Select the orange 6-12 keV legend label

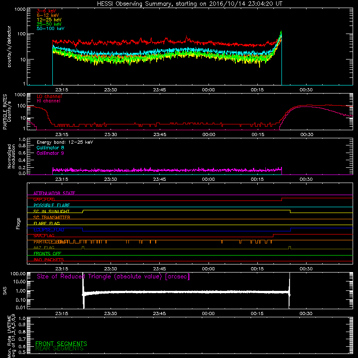click(x=48, y=15)
